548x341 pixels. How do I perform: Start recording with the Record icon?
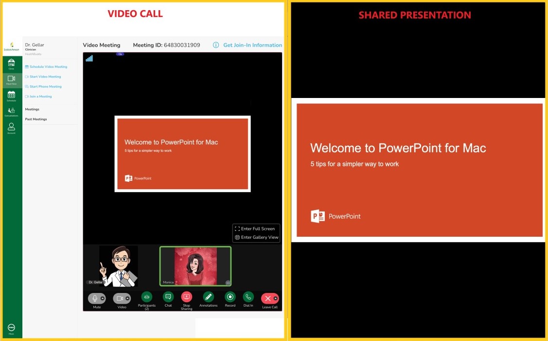[230, 297]
